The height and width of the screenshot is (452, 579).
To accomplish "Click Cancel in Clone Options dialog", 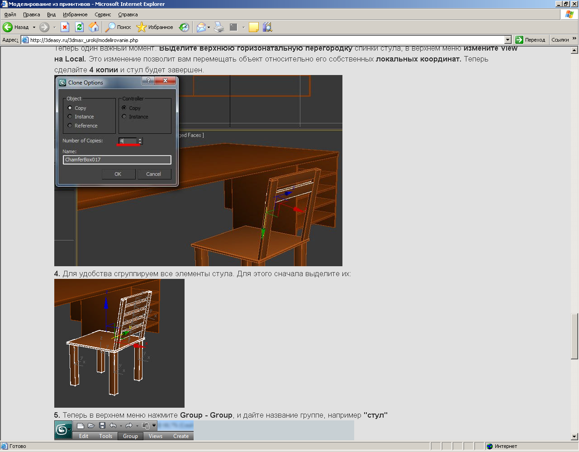I will click(x=153, y=174).
